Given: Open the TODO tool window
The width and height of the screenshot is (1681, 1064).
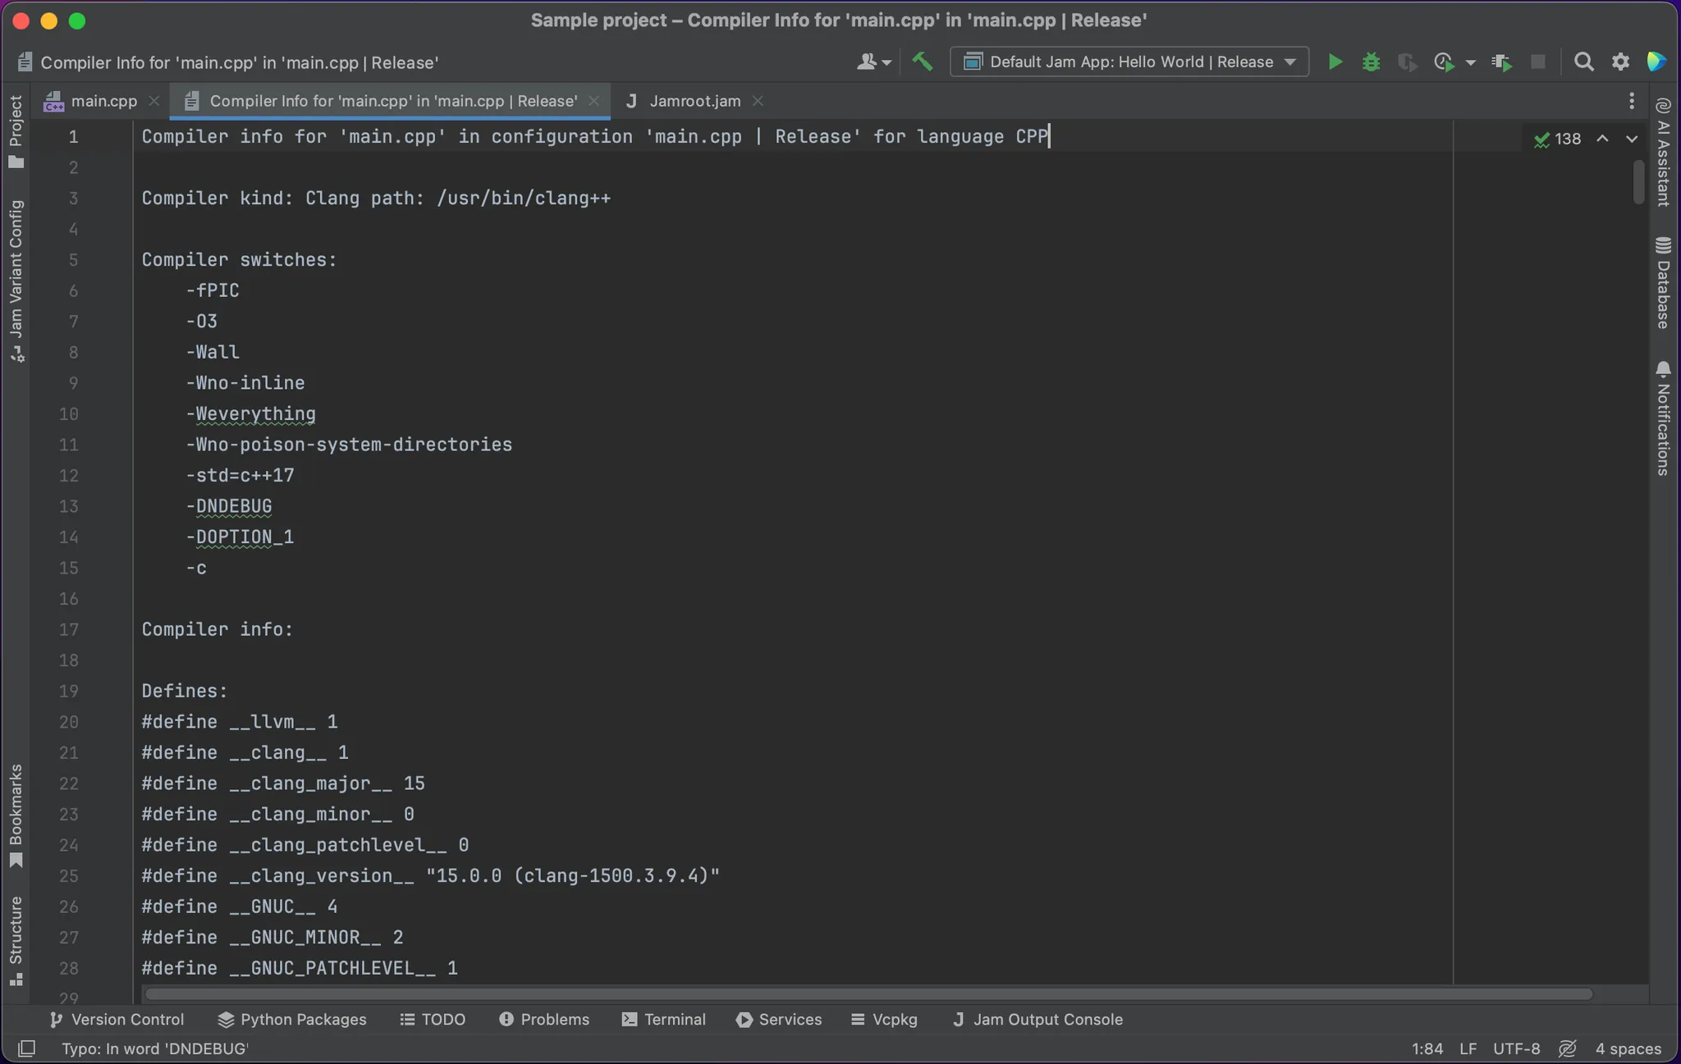Looking at the screenshot, I should click(x=433, y=1019).
